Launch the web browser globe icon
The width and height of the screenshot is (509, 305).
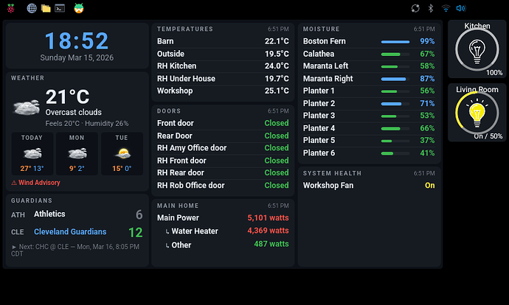(32, 8)
